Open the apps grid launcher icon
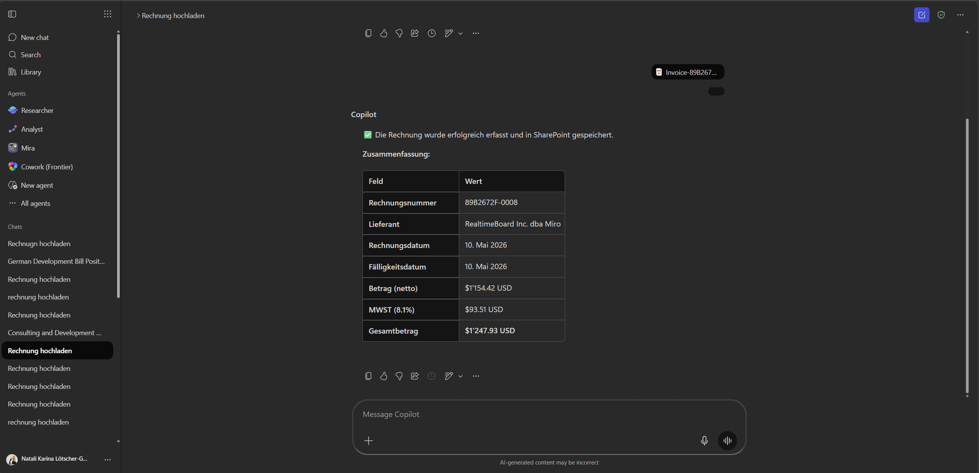 (108, 14)
